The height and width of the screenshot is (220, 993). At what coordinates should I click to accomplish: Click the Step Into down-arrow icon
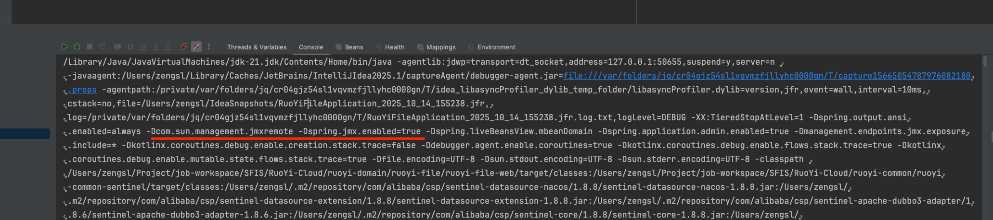pos(155,47)
